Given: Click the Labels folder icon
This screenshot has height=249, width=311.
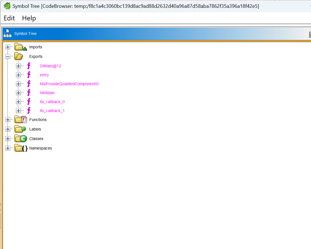Looking at the screenshot, I should click(20, 129).
